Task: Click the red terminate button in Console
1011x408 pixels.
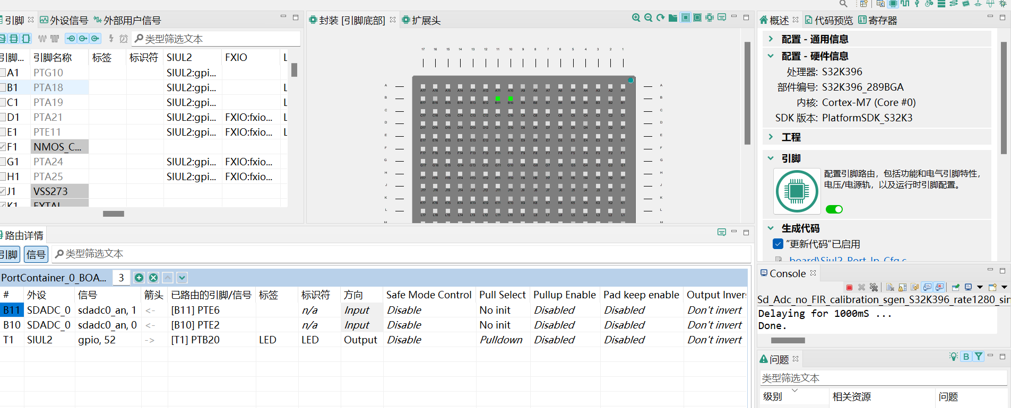Action: click(x=849, y=287)
